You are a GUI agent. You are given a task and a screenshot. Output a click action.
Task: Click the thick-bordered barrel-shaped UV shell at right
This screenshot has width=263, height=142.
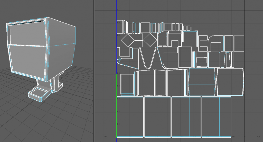(230, 82)
